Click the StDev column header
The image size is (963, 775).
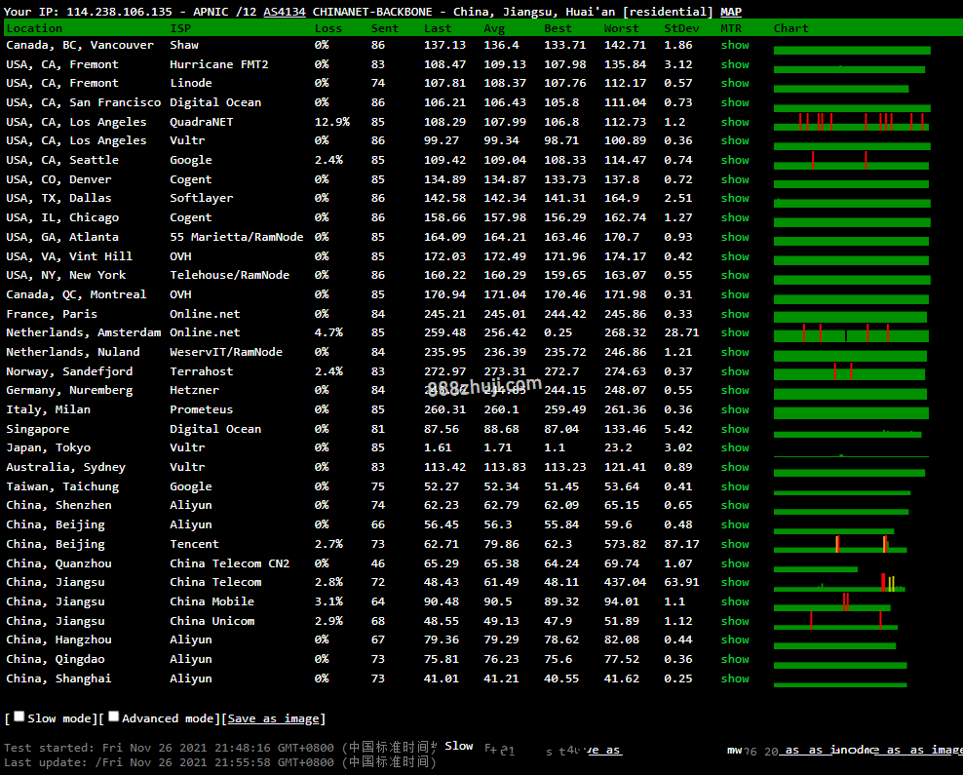[681, 28]
